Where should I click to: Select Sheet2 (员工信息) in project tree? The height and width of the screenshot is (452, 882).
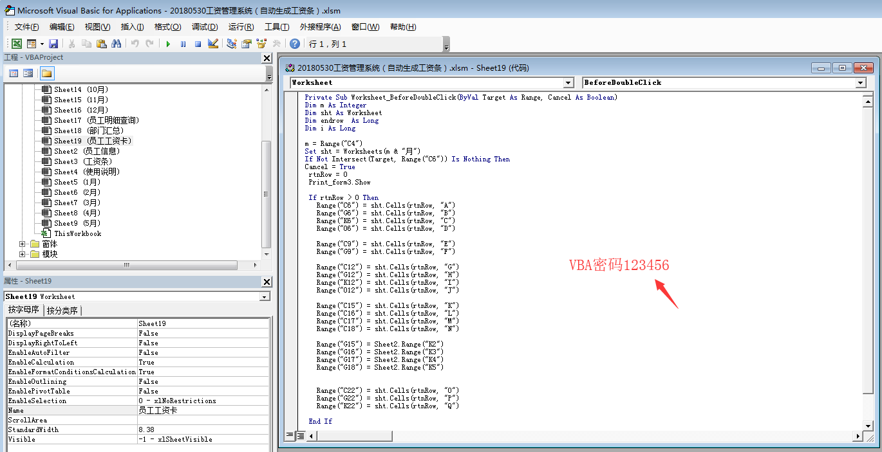coord(87,151)
